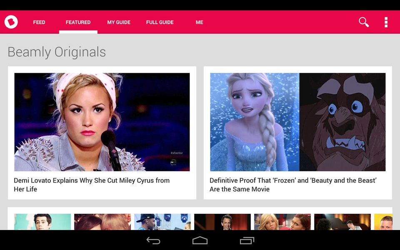
Task: Open the search magnifier
Action: [x=363, y=22]
